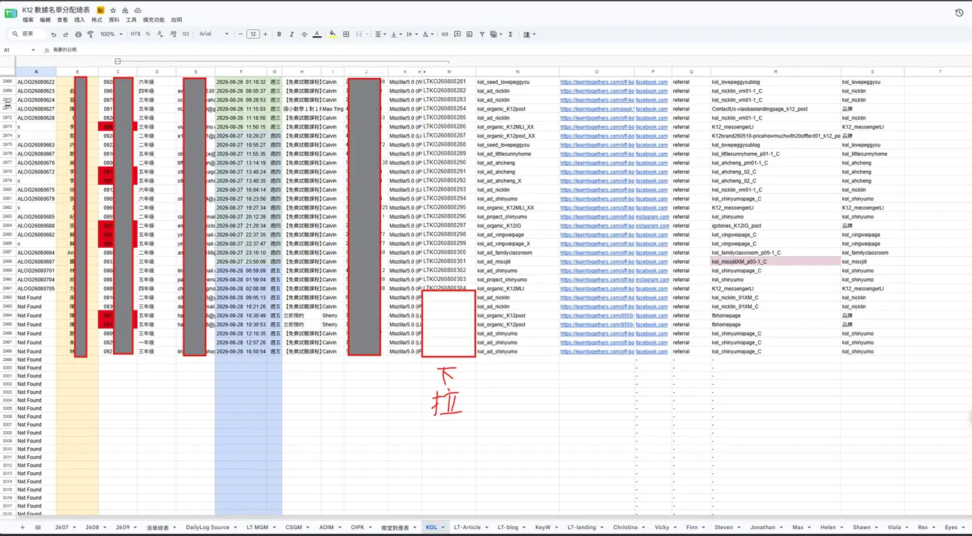
Task: Apply italic formatting
Action: (x=292, y=34)
